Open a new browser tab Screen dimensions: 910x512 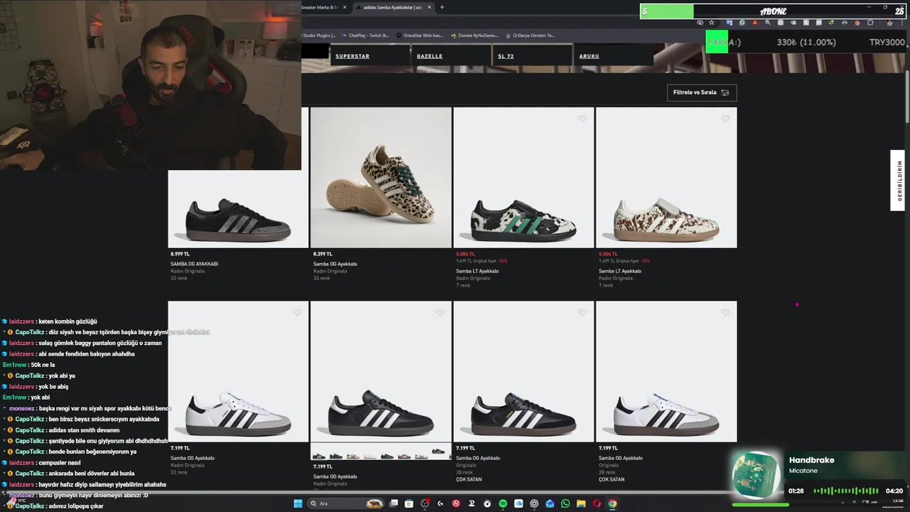[x=442, y=7]
